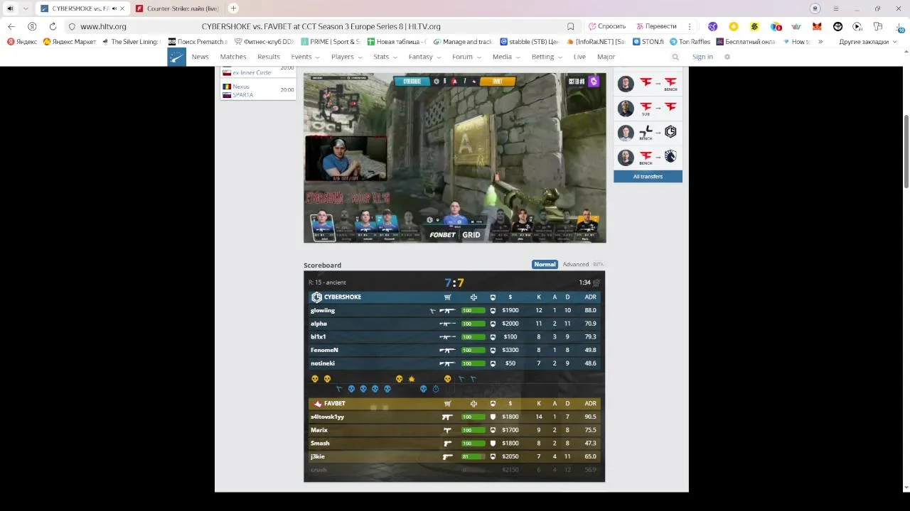910x511 pixels.
Task: Open the MetaMask fox extension icon
Action: coord(817,26)
